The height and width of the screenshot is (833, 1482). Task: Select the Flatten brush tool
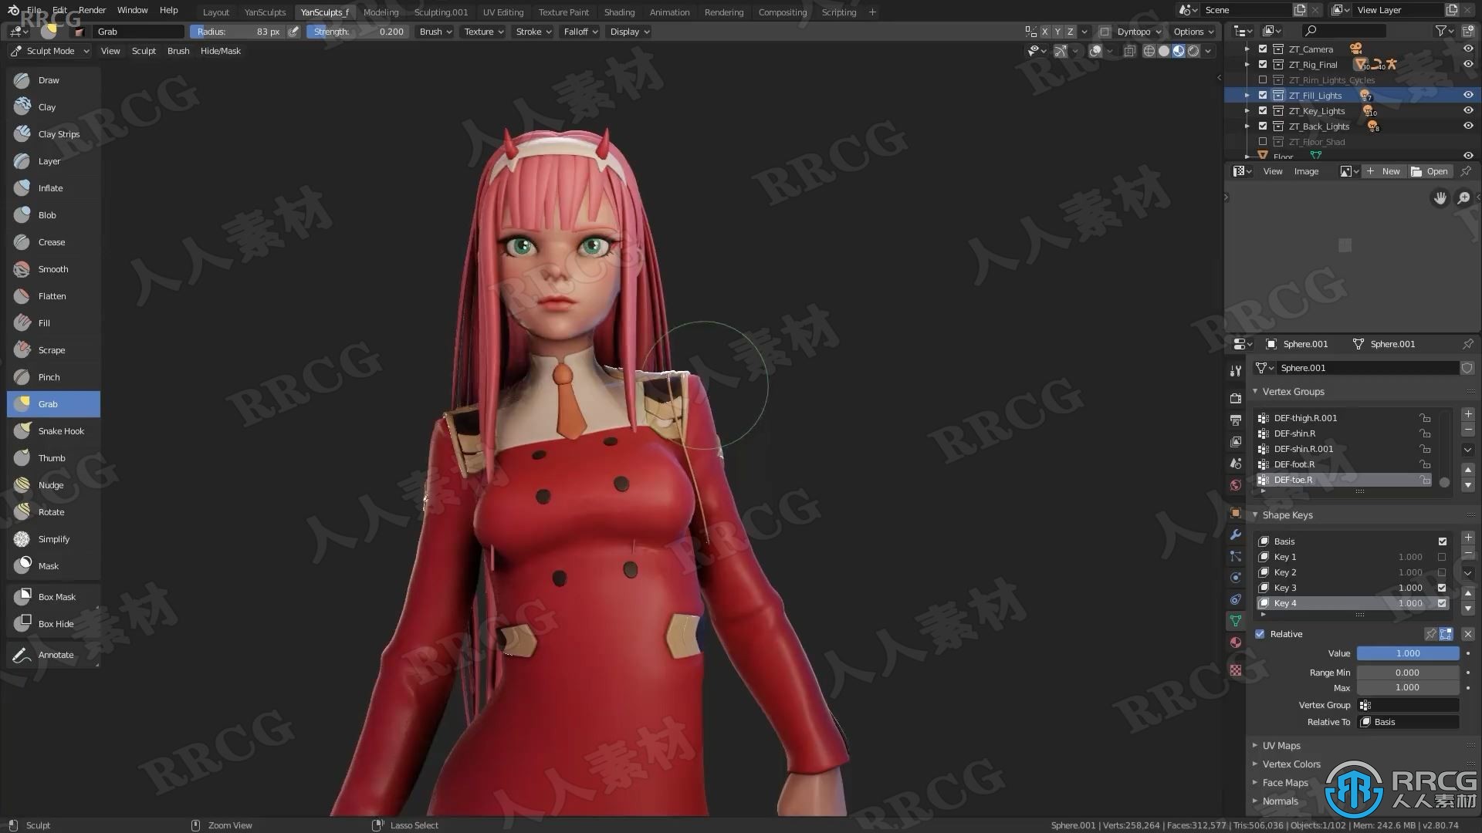[x=53, y=296]
